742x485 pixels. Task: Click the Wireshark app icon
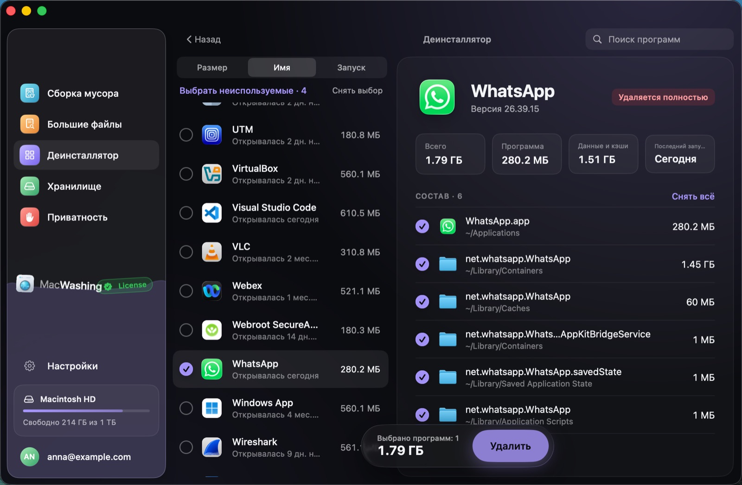tap(212, 447)
